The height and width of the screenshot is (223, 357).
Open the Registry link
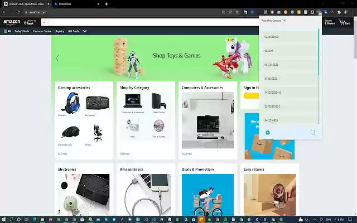pyautogui.click(x=60, y=31)
